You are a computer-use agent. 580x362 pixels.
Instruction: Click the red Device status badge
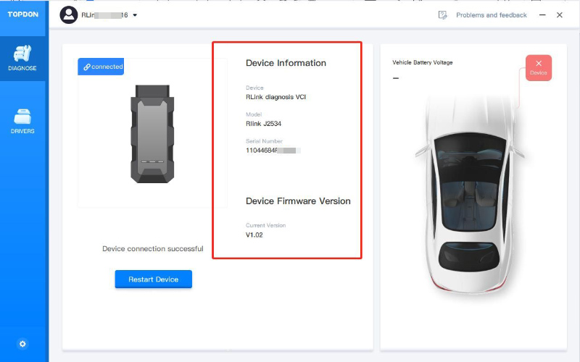(x=538, y=67)
